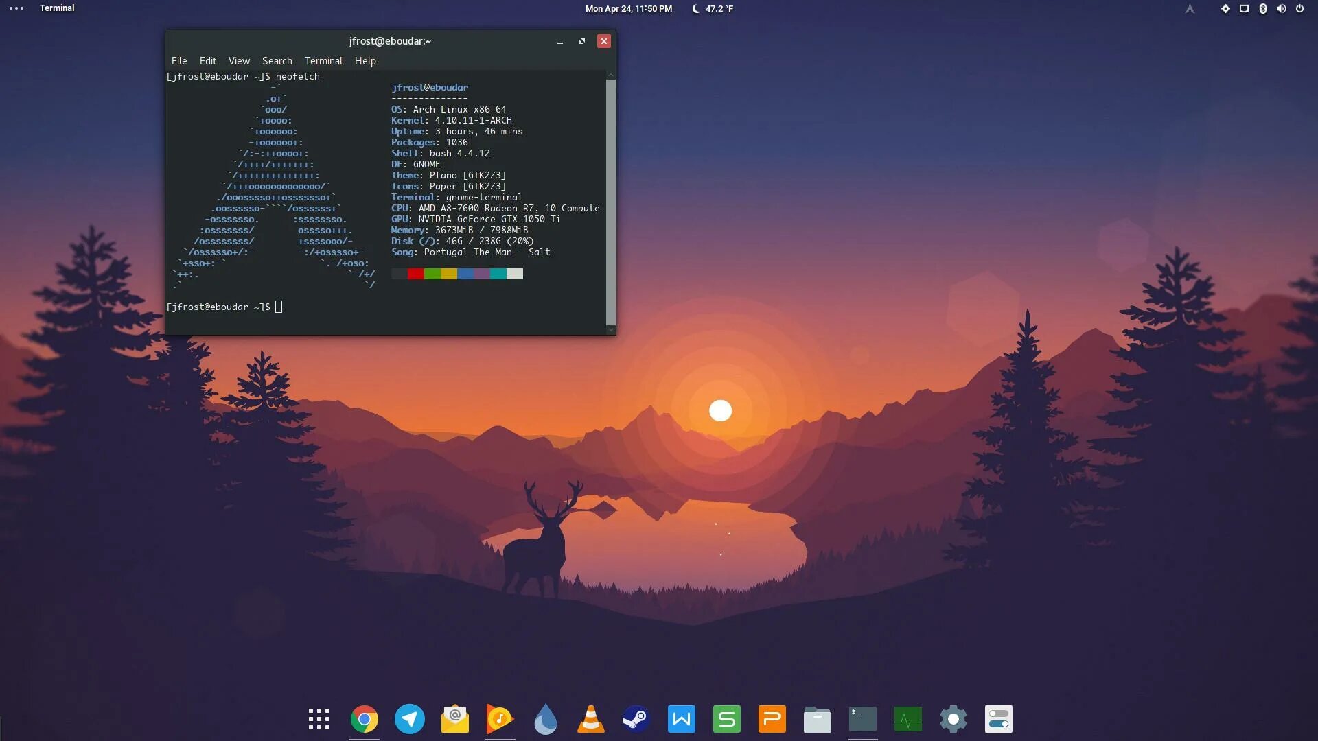The image size is (1318, 741).
Task: Click the volume speaker icon in top bar
Action: pyautogui.click(x=1281, y=9)
